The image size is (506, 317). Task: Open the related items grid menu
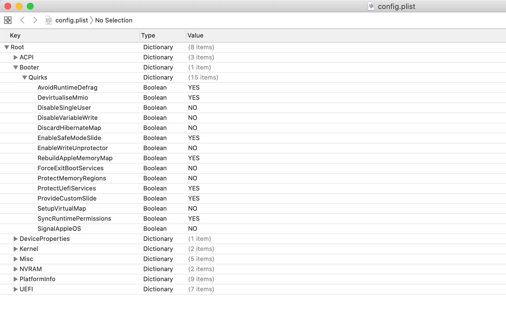point(8,20)
